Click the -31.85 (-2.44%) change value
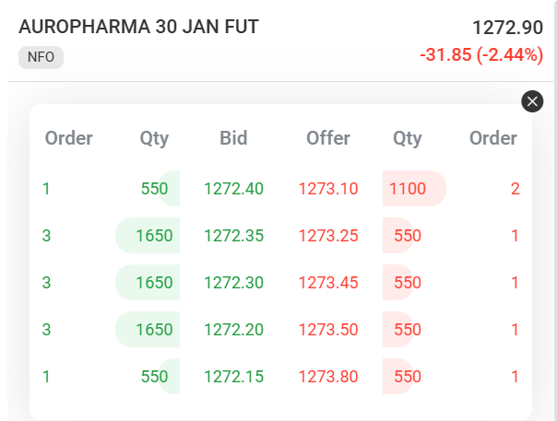The width and height of the screenshot is (557, 421). pos(480,55)
